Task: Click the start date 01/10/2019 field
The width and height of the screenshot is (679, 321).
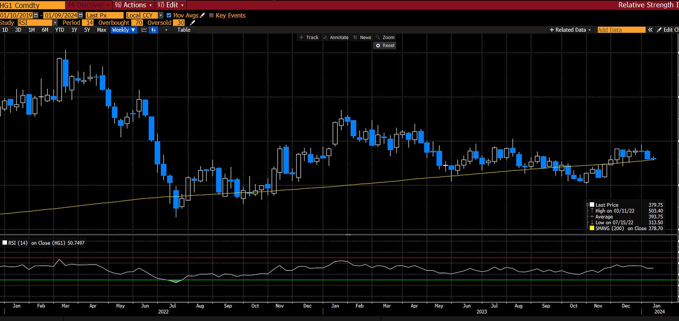Action: (16, 15)
